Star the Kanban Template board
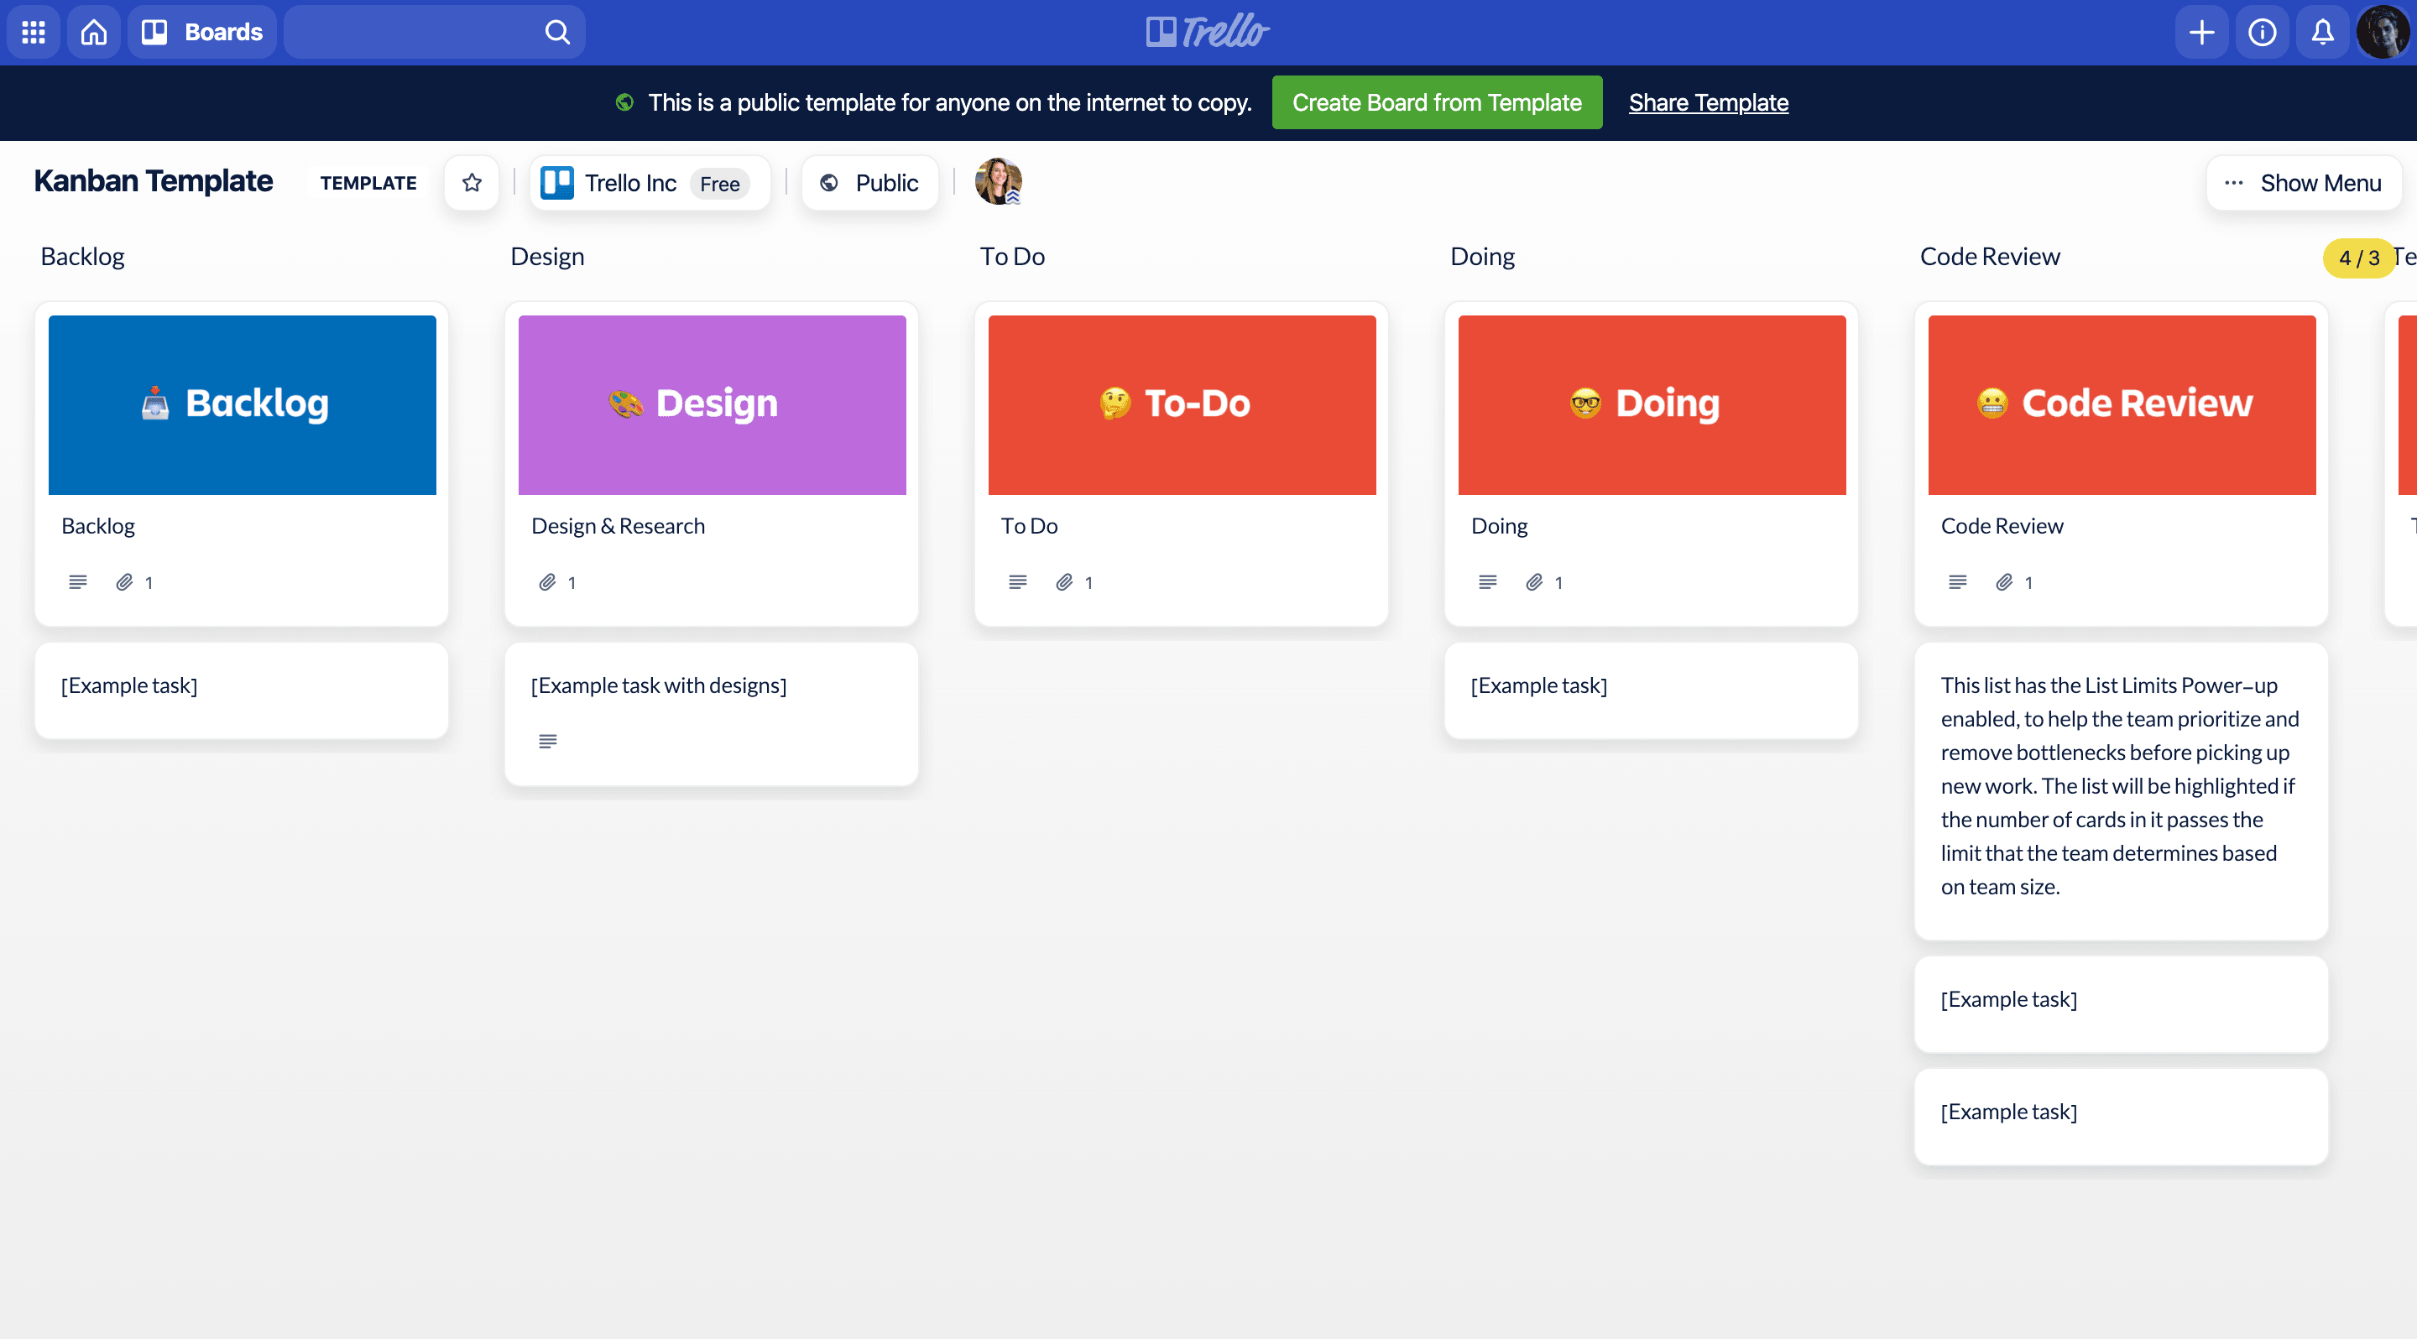This screenshot has height=1339, width=2417. [472, 183]
